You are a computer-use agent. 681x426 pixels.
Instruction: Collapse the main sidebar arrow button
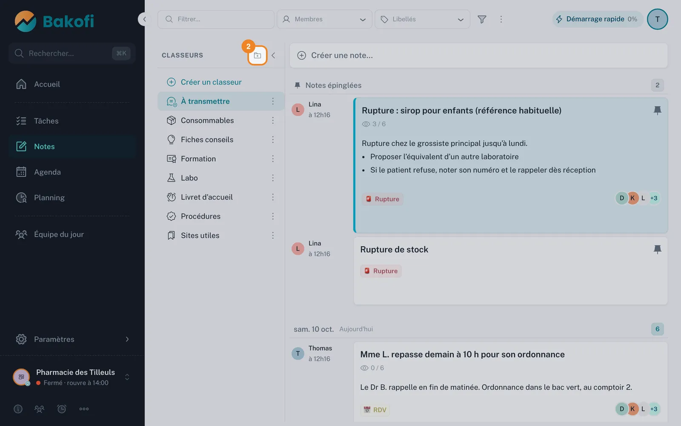144,19
